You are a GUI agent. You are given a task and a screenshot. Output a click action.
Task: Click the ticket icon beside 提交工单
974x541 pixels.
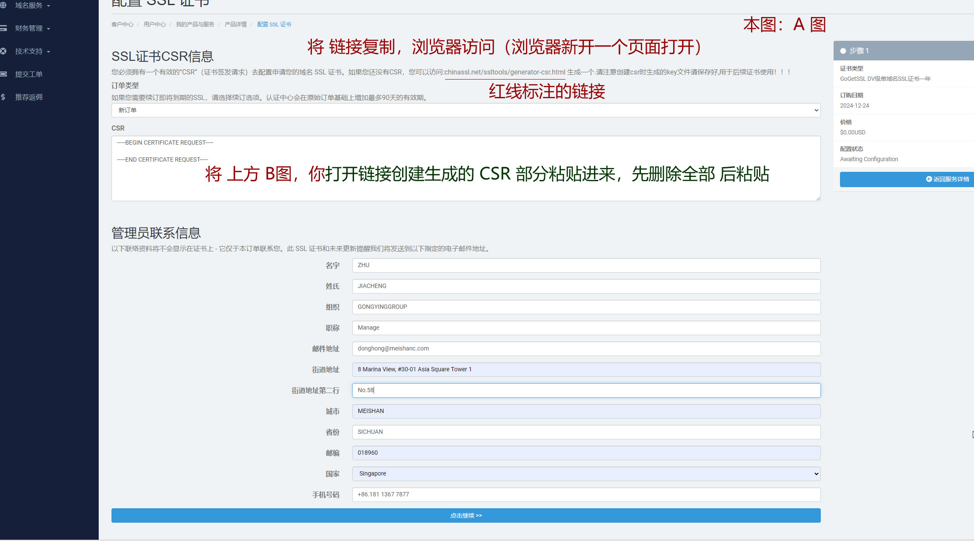(3, 74)
